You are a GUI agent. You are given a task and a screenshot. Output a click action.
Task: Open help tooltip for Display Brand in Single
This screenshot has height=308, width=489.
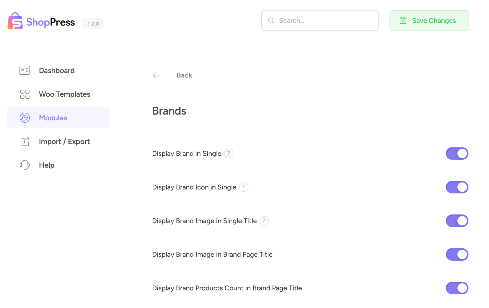pos(228,153)
